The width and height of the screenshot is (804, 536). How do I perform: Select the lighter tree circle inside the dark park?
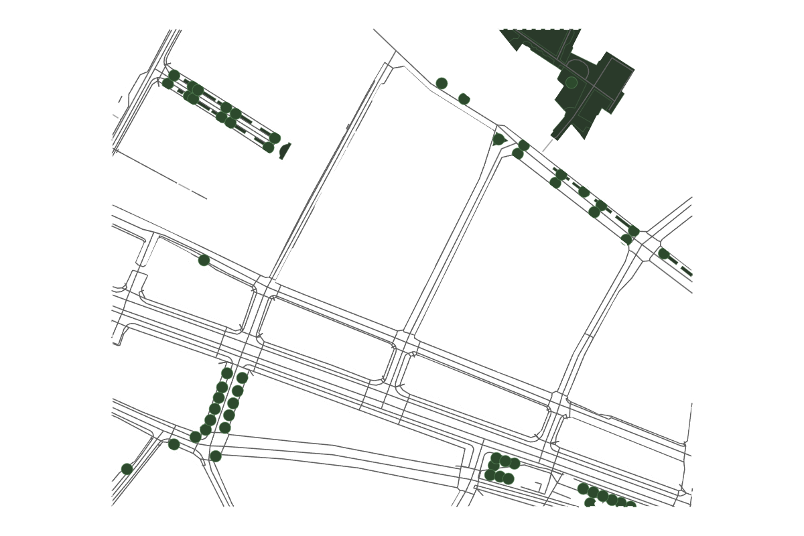(x=572, y=82)
